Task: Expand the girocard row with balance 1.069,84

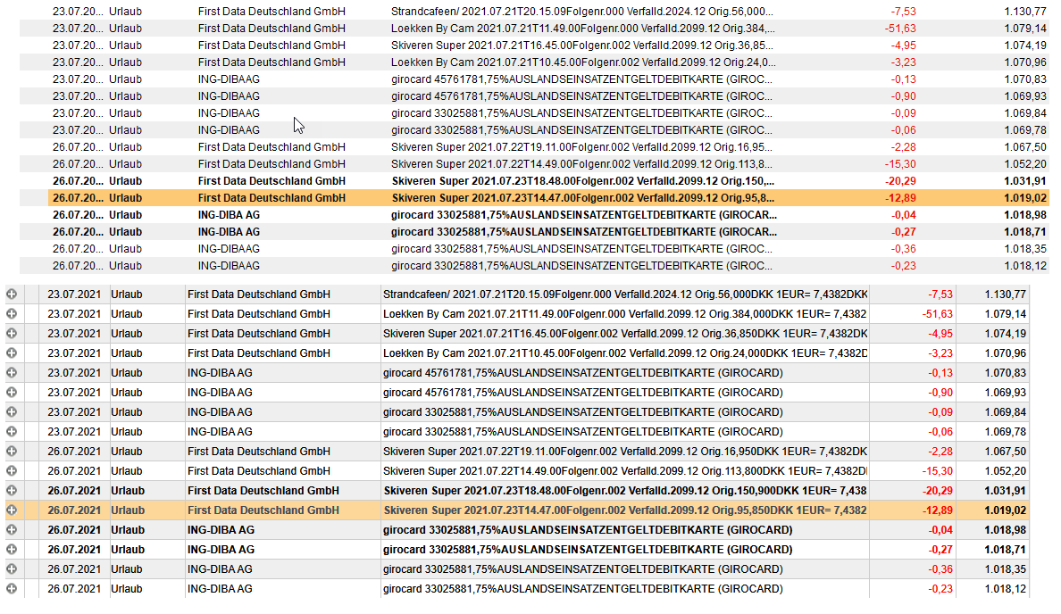Action: click(12, 411)
